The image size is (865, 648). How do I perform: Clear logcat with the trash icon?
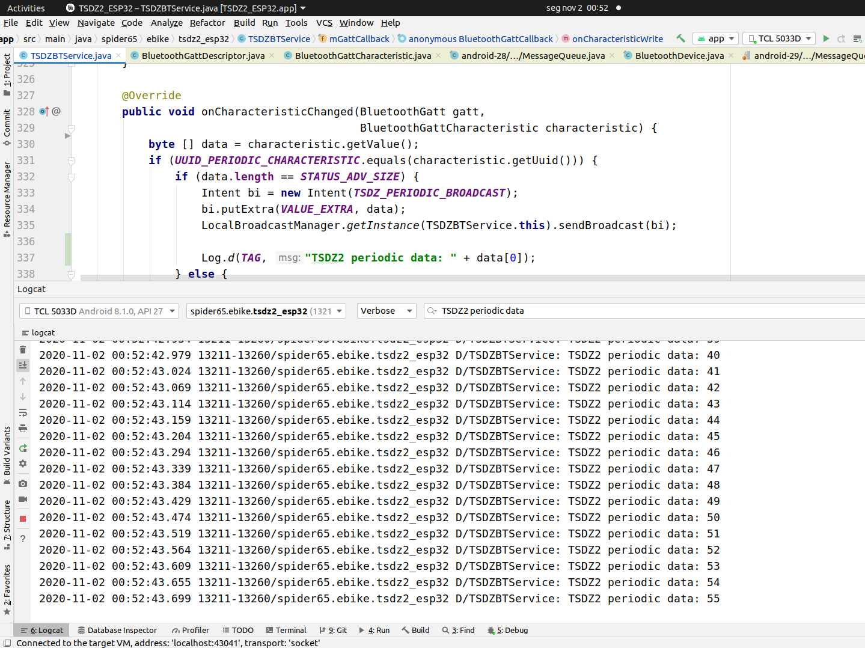pos(23,349)
